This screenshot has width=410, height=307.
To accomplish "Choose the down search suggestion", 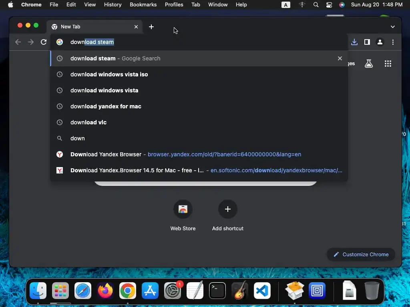I will pyautogui.click(x=199, y=138).
